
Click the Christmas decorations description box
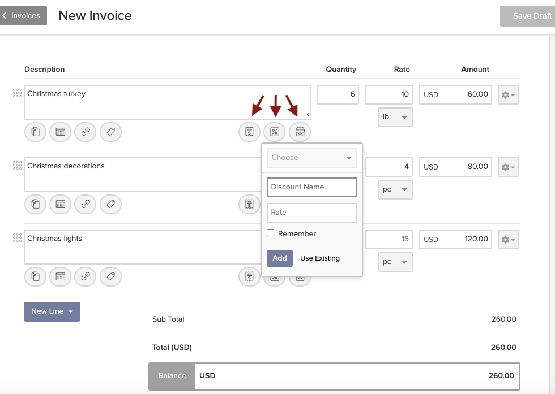click(x=143, y=175)
